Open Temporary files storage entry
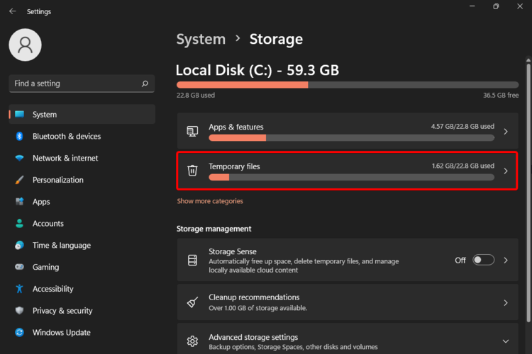This screenshot has width=532, height=354. pos(348,171)
